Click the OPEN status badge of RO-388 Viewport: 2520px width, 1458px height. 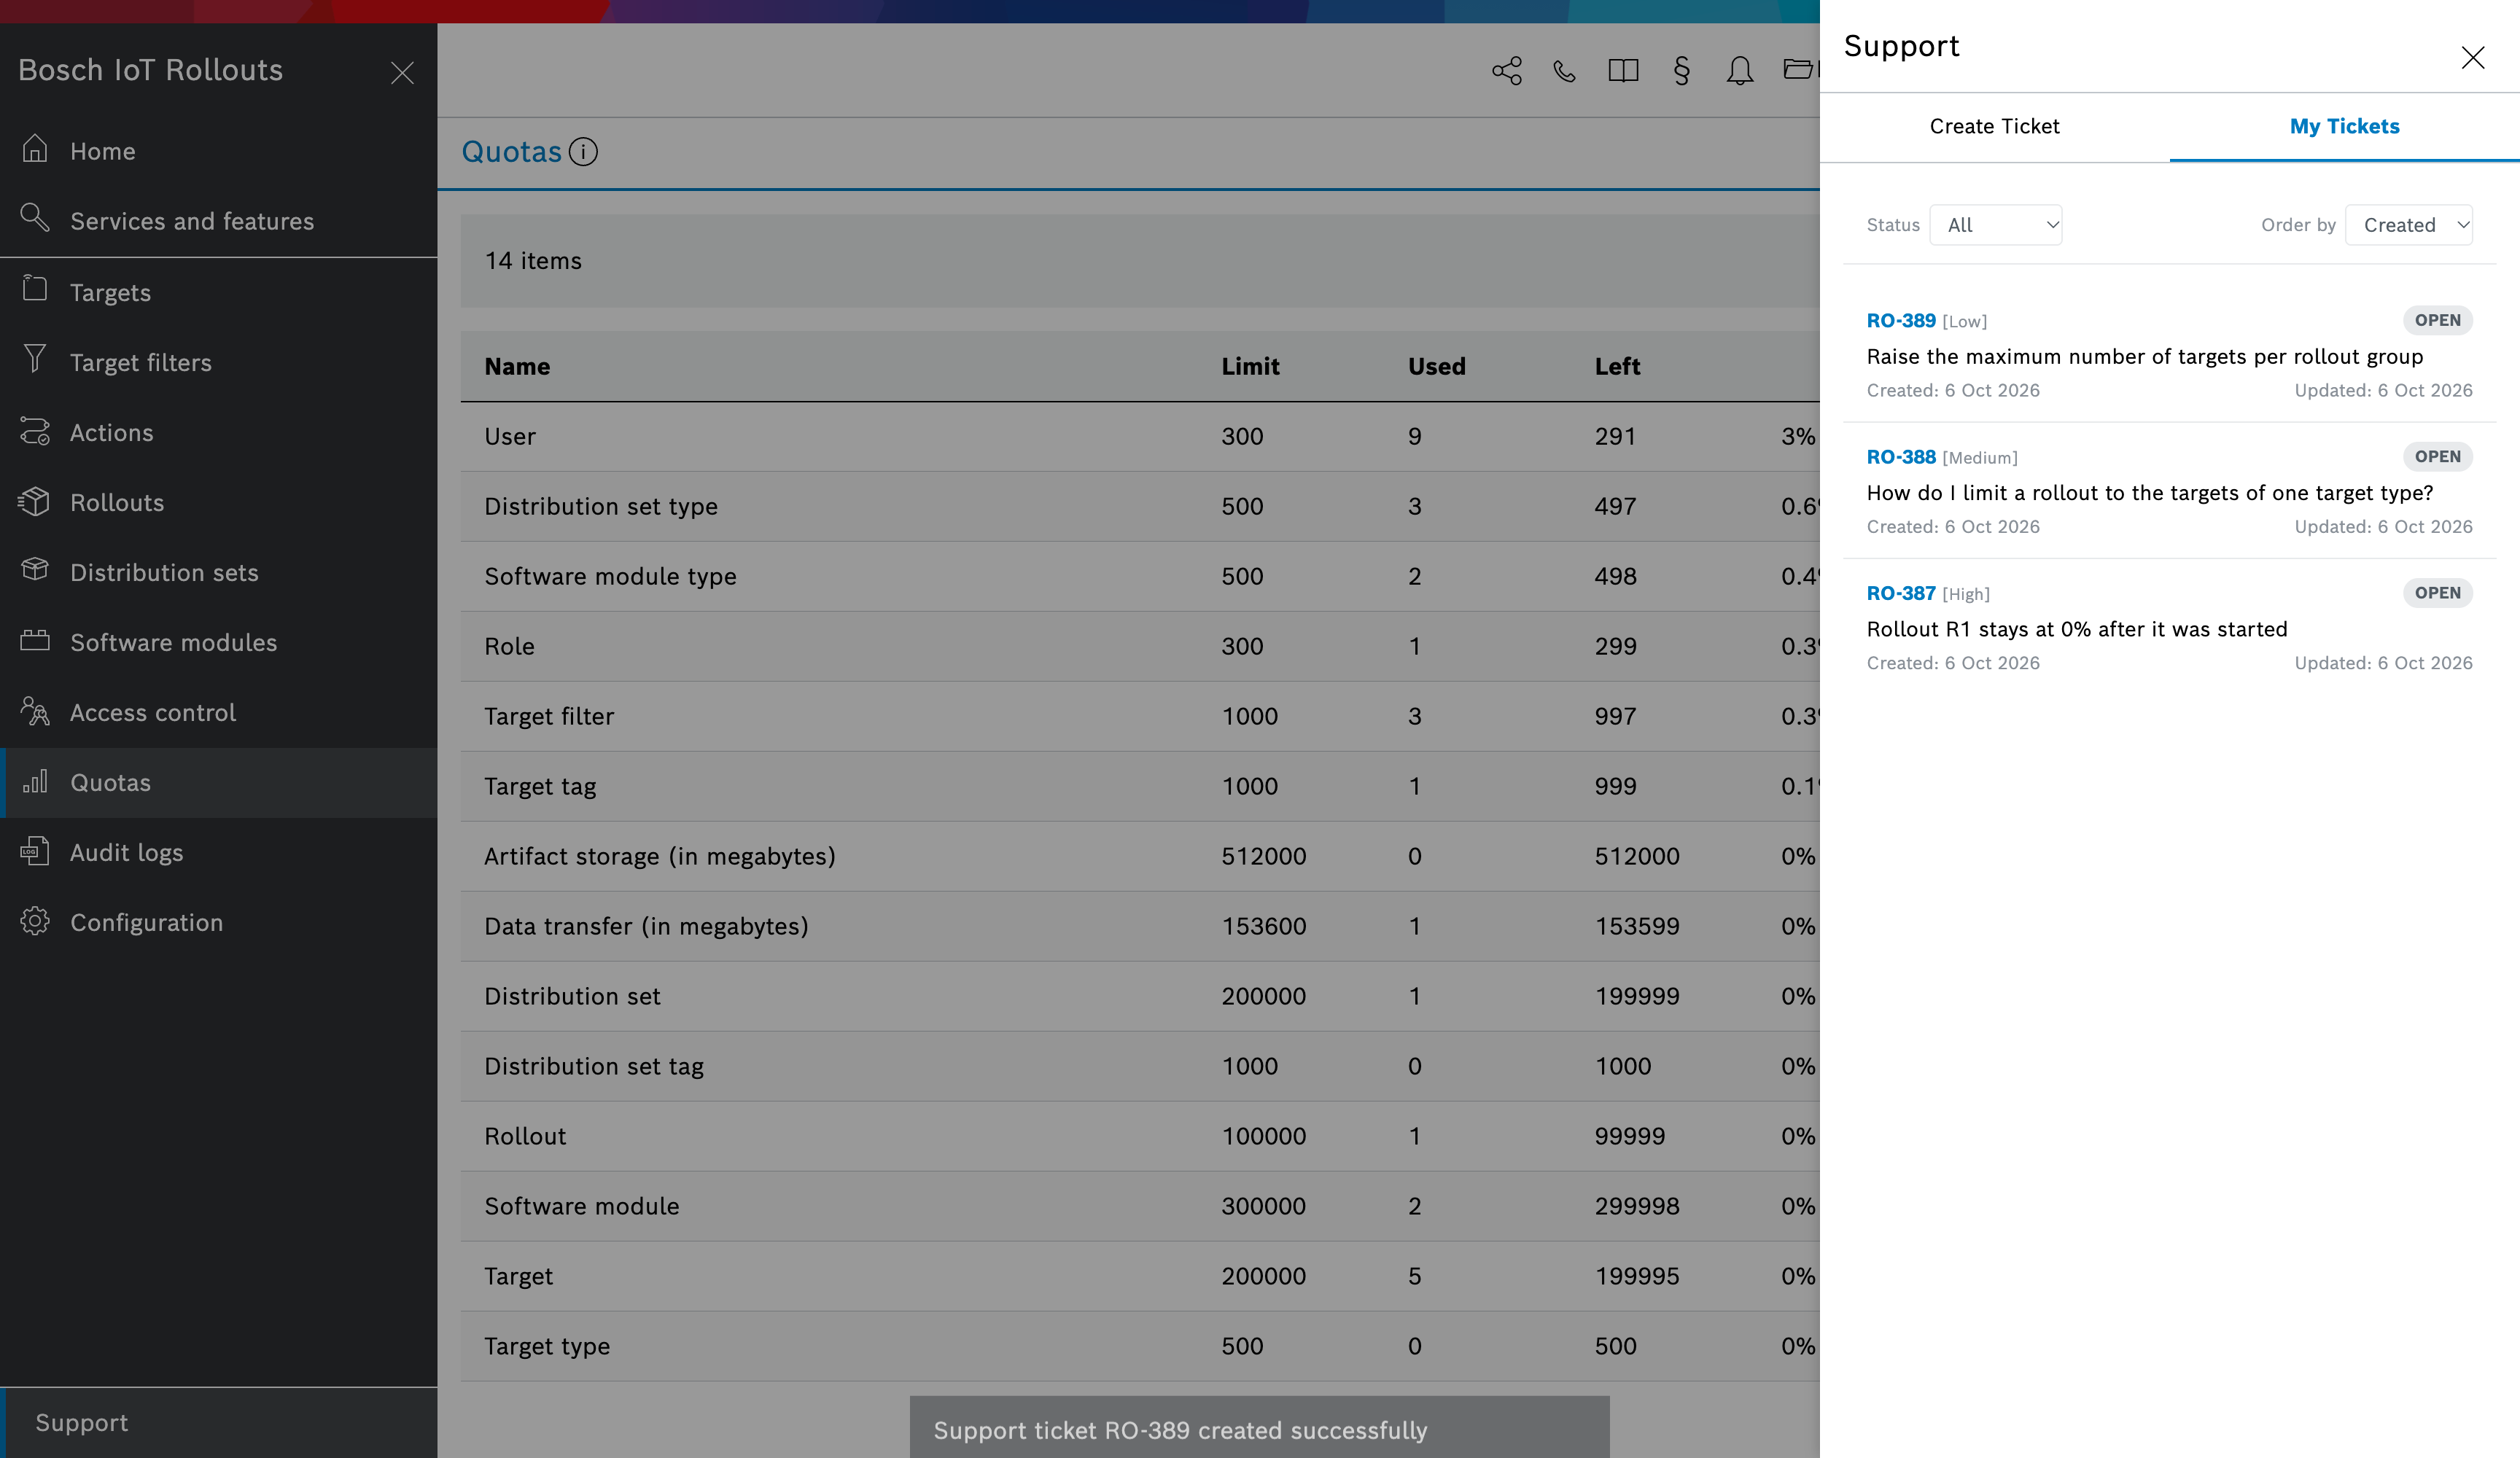pos(2437,456)
